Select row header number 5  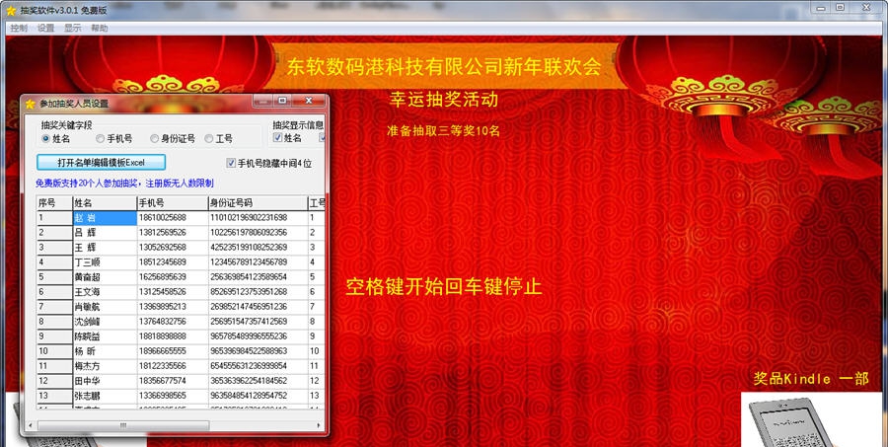pyautogui.click(x=54, y=277)
